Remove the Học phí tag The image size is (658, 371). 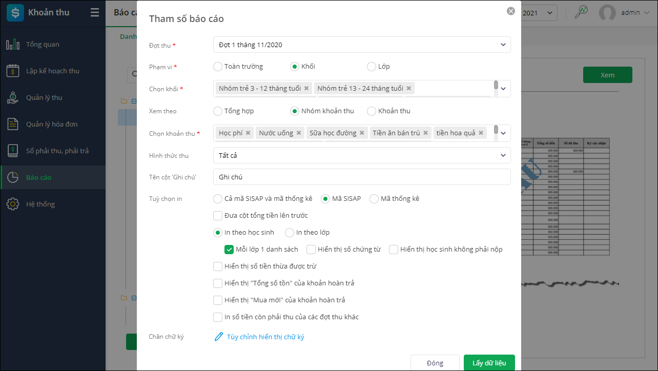coord(248,133)
